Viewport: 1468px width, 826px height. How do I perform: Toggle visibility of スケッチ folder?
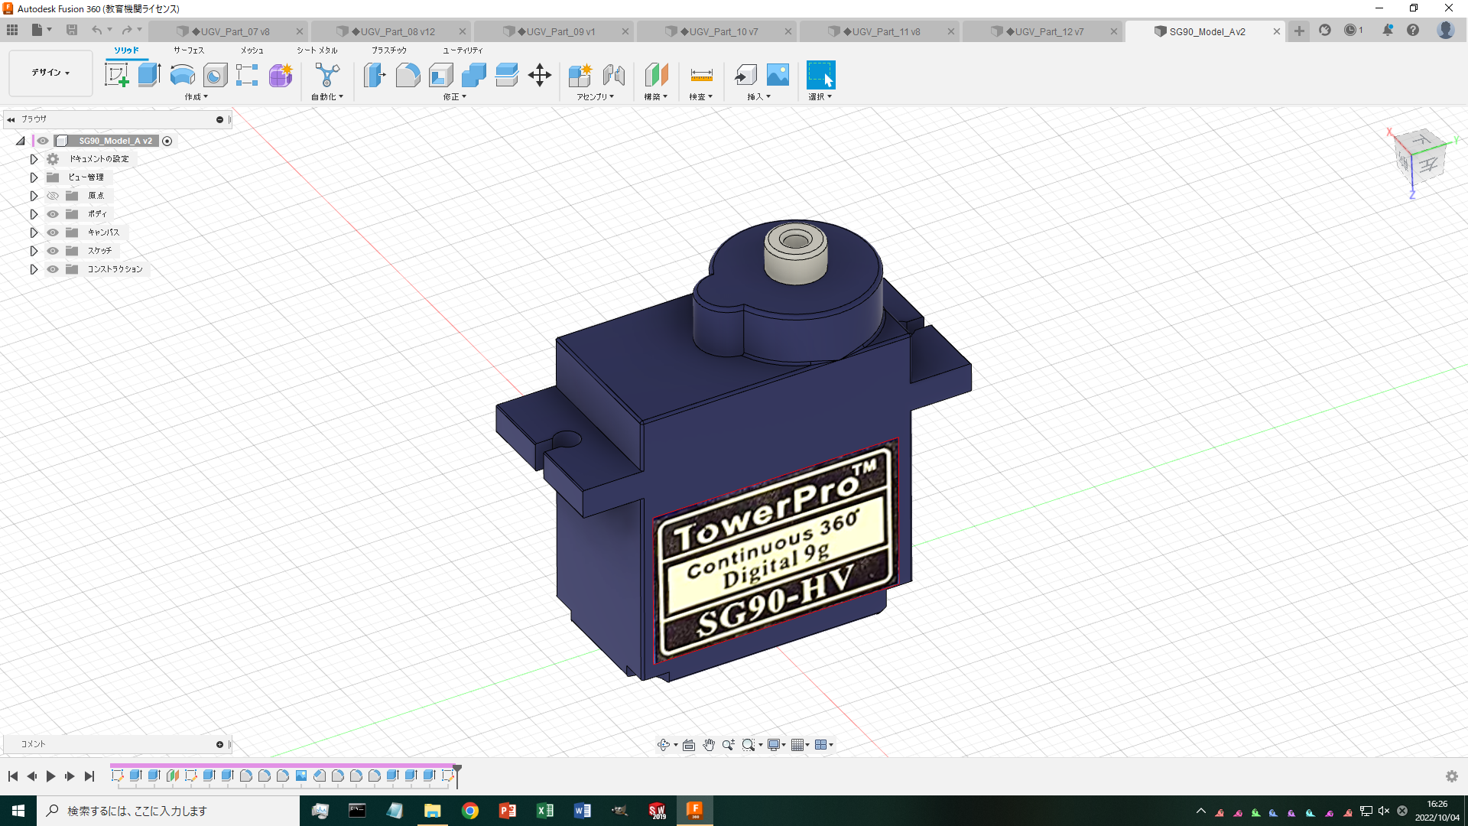(53, 251)
